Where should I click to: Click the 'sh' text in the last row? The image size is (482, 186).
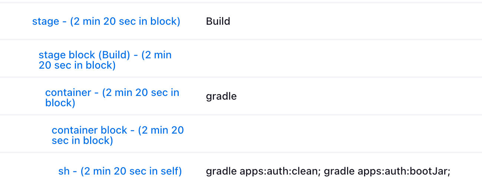tap(64, 171)
